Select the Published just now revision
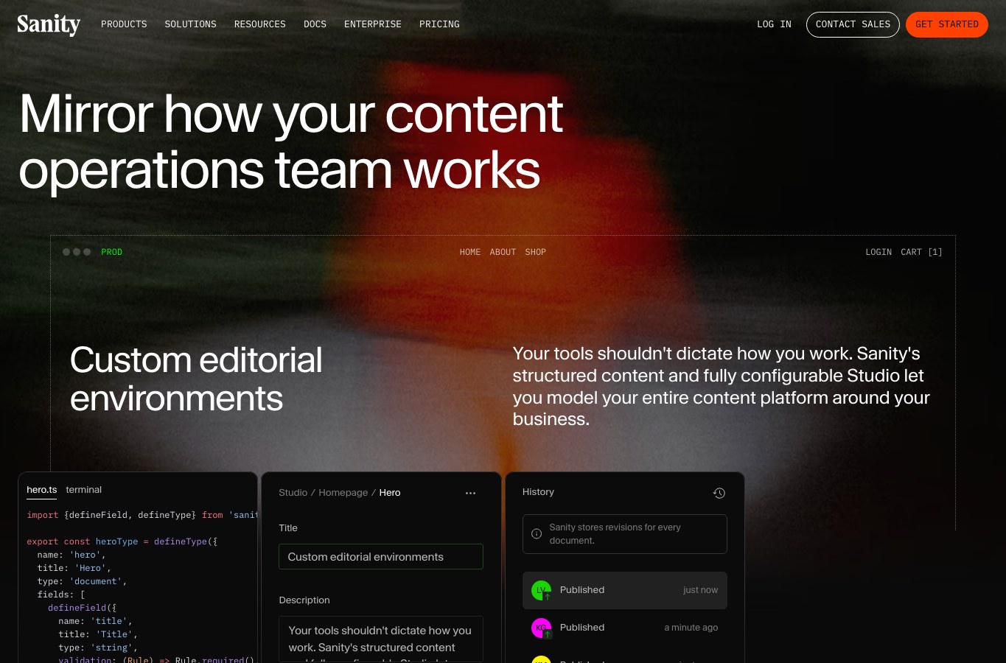The width and height of the screenshot is (1006, 663). click(625, 590)
